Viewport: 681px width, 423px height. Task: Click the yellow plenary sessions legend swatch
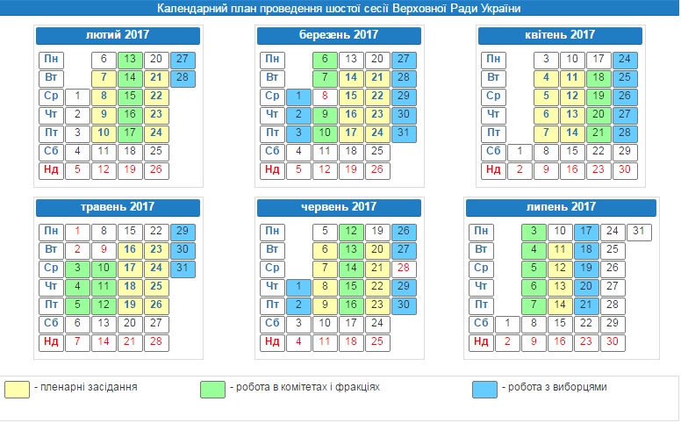17,390
